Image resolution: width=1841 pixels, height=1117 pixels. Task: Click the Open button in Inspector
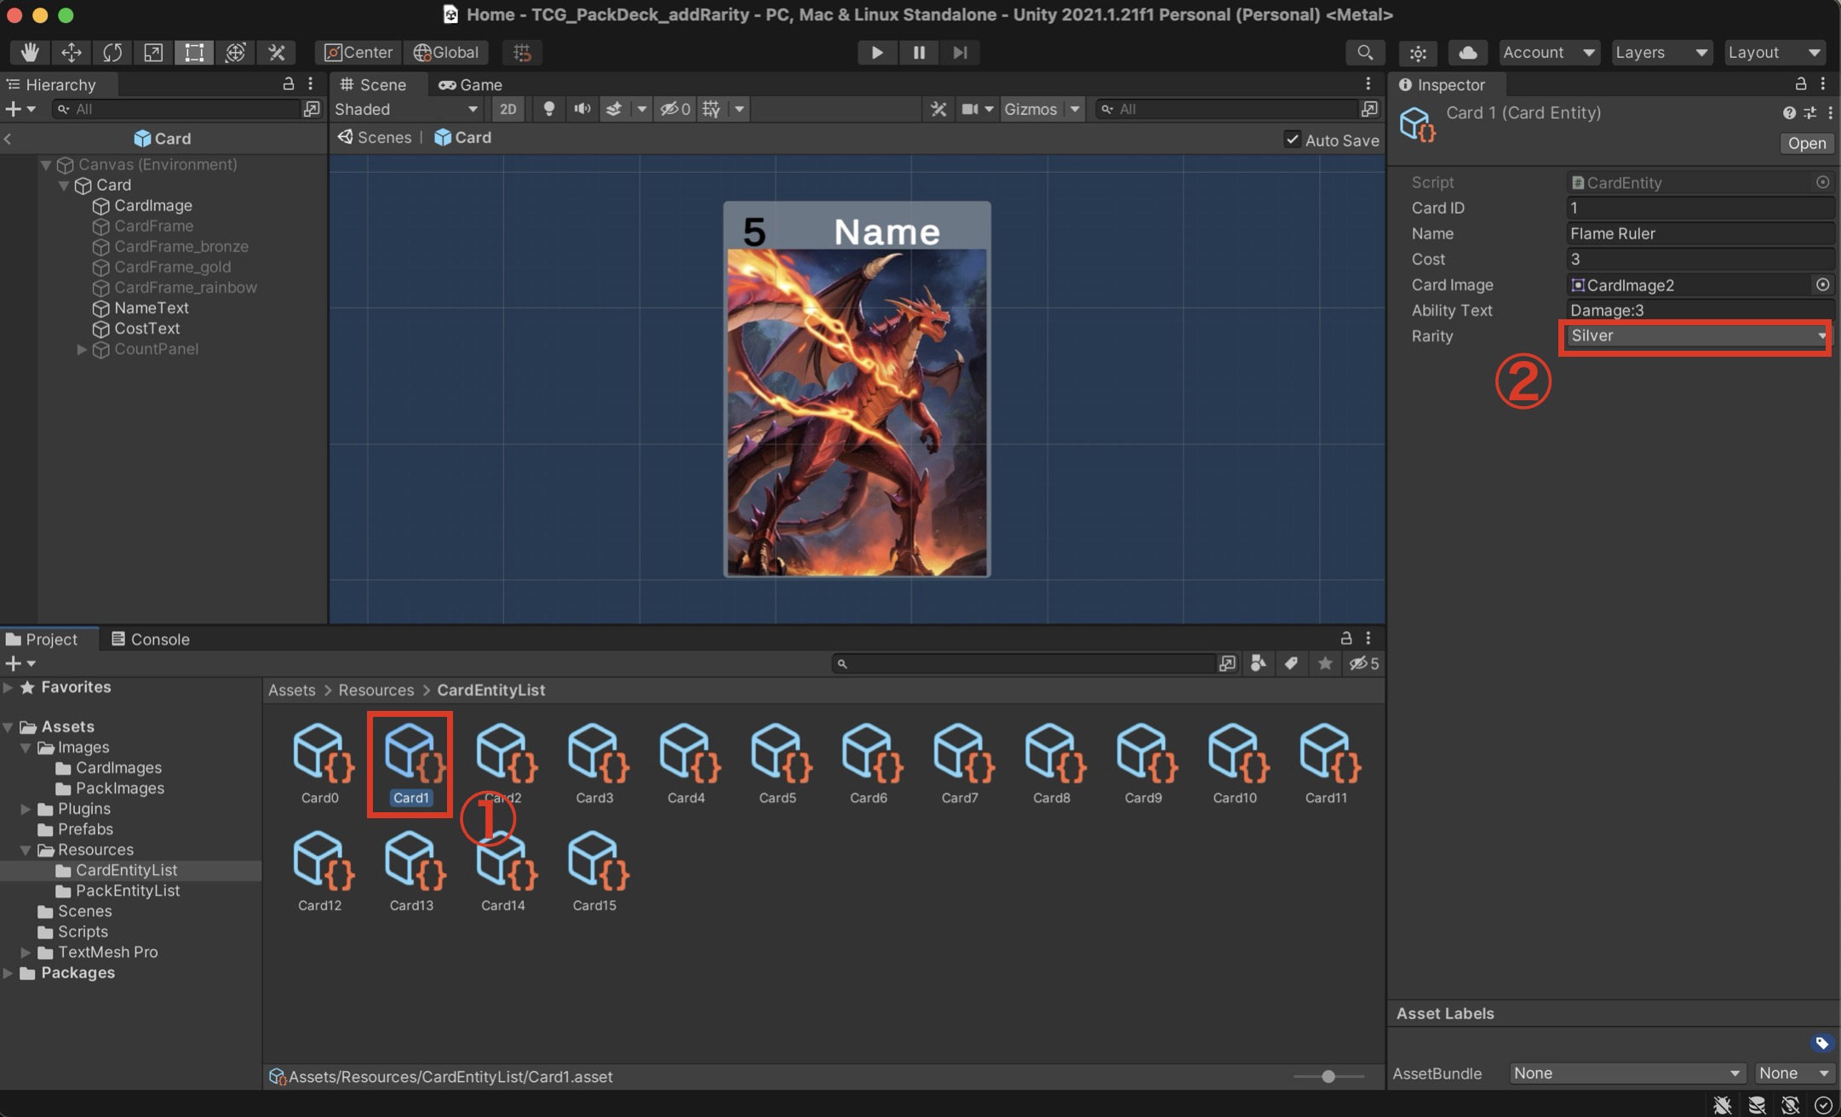[x=1805, y=143]
